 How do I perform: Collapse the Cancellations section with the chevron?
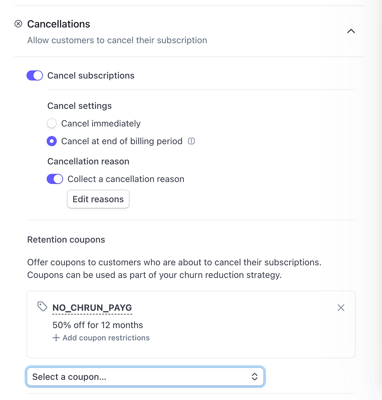coord(351,31)
